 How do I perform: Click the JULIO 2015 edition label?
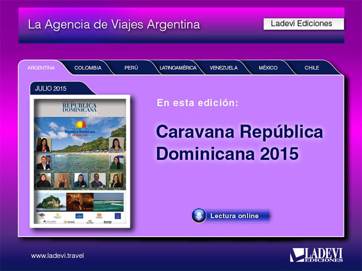point(51,88)
